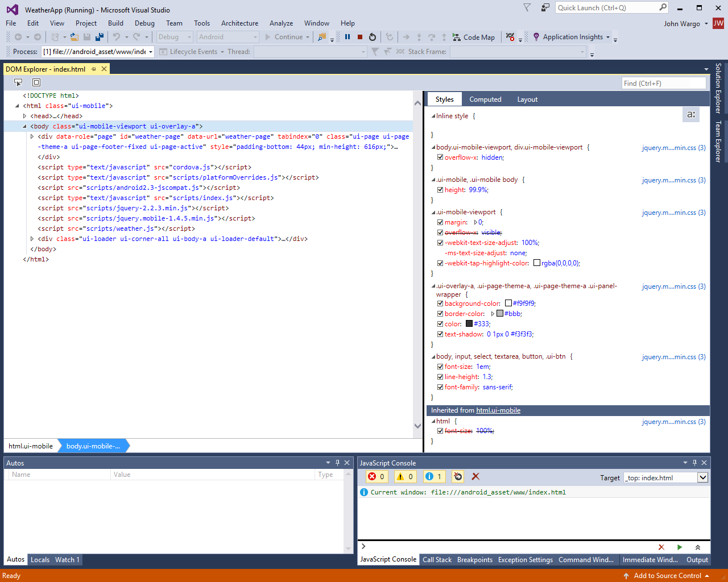
Task: Click the Save All toolbar icon
Action: coord(100,37)
